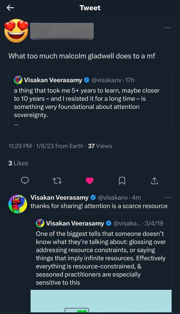
Task: Tap the 11:29 PM timestamp
Action: pyautogui.click(x=20, y=146)
